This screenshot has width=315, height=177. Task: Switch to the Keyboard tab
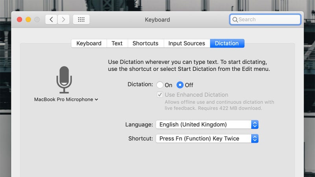click(89, 43)
